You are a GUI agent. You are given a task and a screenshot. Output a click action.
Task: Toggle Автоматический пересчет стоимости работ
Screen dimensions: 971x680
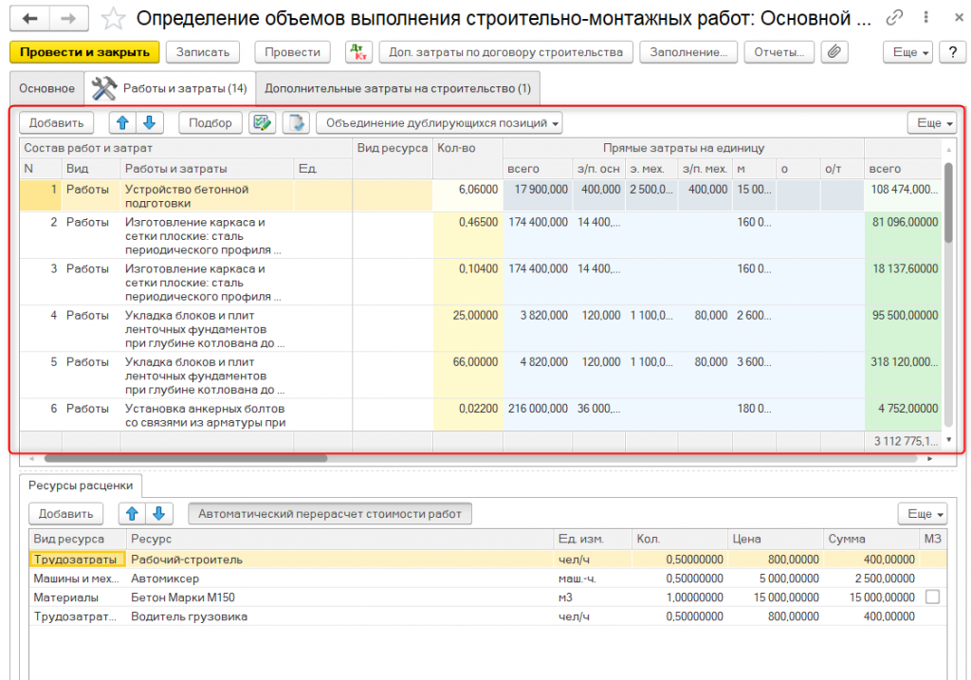(329, 513)
